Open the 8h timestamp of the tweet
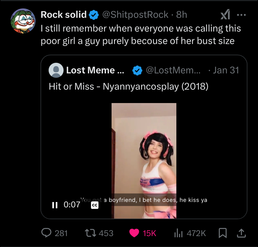This screenshot has height=247, width=258. point(182,14)
